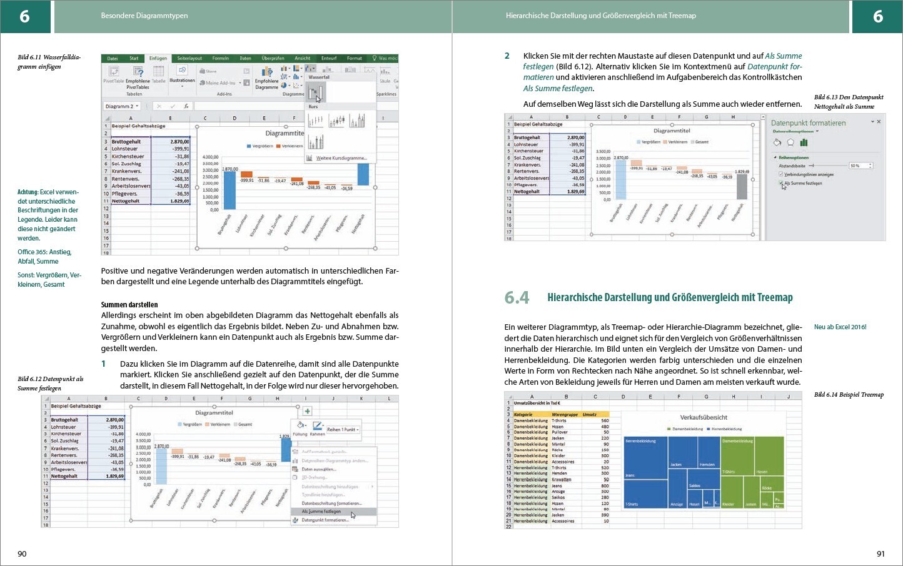The image size is (903, 566).
Task: Open the Illustrationen ribbon button
Action: pyautogui.click(x=182, y=75)
